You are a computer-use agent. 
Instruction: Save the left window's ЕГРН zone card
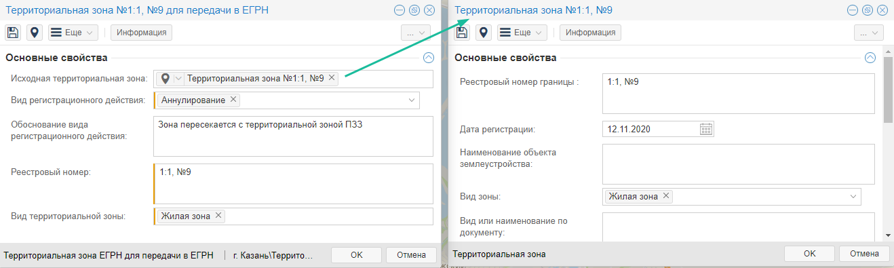coord(14,33)
